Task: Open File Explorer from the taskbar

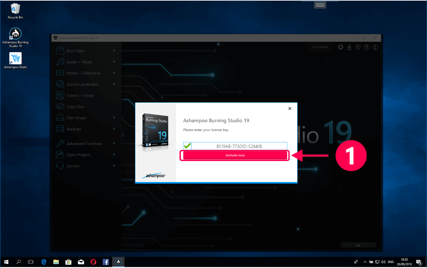Action: pos(56,262)
